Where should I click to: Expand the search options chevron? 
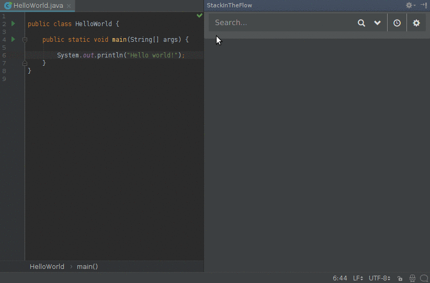click(x=377, y=23)
